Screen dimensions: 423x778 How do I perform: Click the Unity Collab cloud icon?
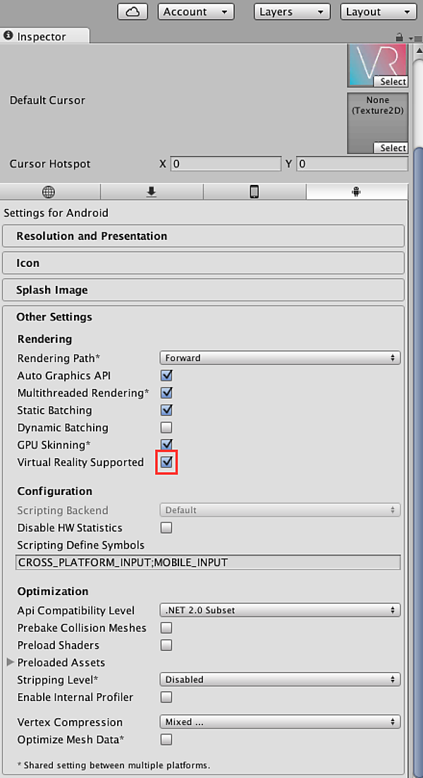point(132,11)
